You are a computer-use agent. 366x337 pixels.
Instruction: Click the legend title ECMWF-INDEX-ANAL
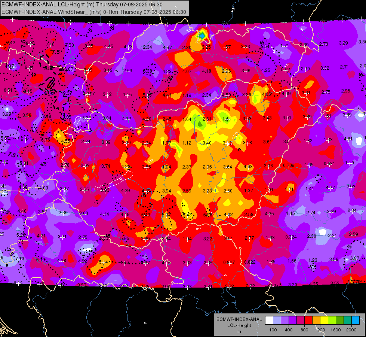tap(239, 319)
